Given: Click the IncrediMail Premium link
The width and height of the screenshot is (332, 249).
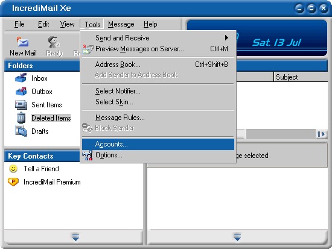Looking at the screenshot, I should (x=52, y=182).
